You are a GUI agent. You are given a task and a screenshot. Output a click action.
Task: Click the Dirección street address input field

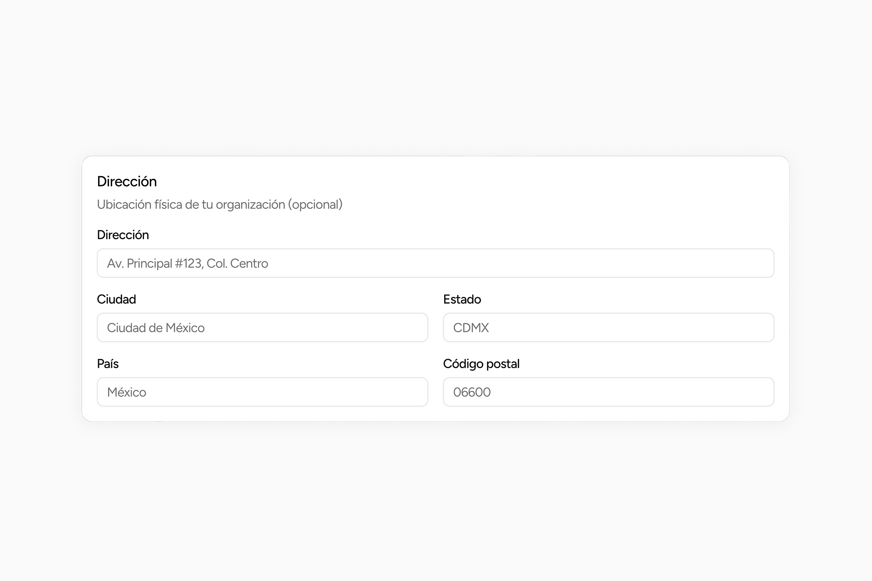click(435, 263)
